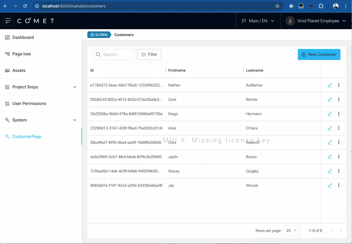Open Page tree via its sidebar icon
352x244 pixels.
coord(7,54)
